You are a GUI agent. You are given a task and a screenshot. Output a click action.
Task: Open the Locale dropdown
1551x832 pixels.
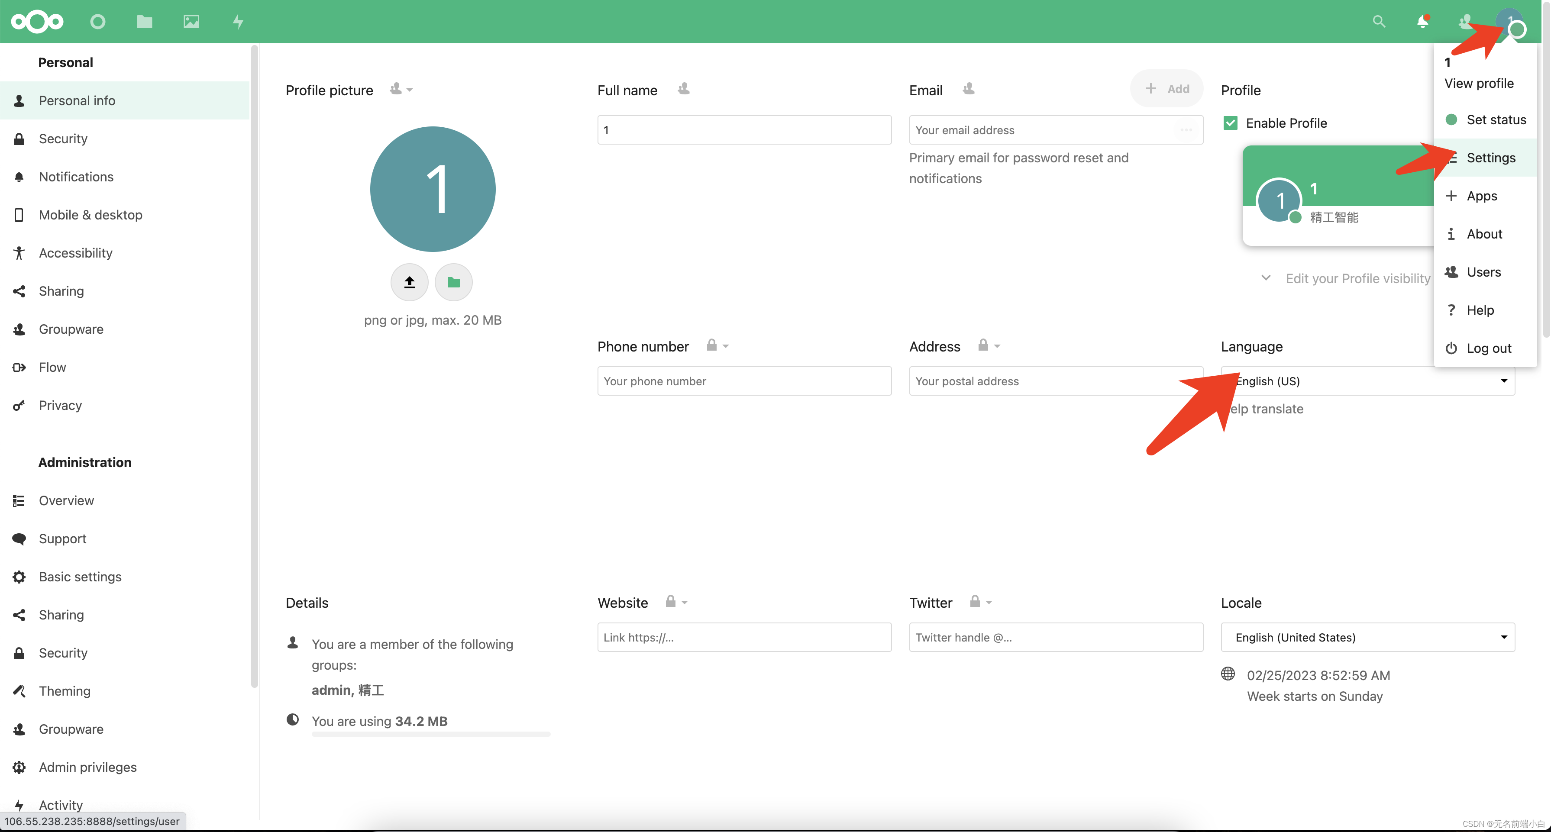1367,637
